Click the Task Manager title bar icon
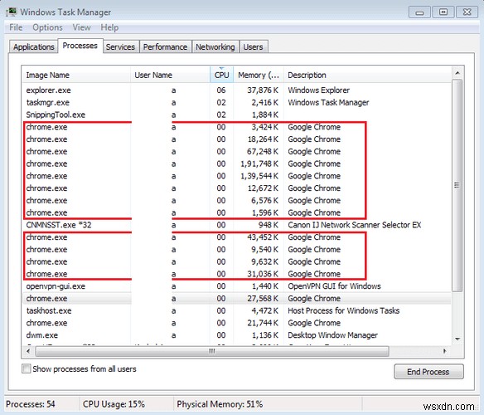484x415 pixels. point(12,12)
